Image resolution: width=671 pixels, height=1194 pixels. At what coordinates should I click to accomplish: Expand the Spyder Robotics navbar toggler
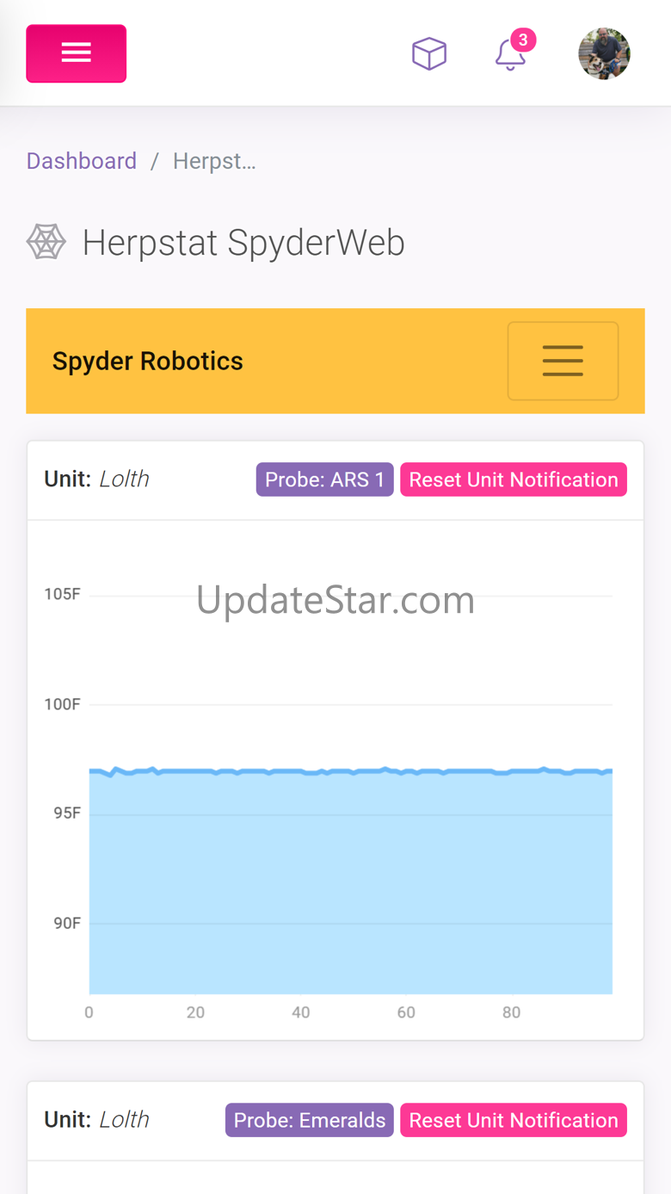click(563, 361)
